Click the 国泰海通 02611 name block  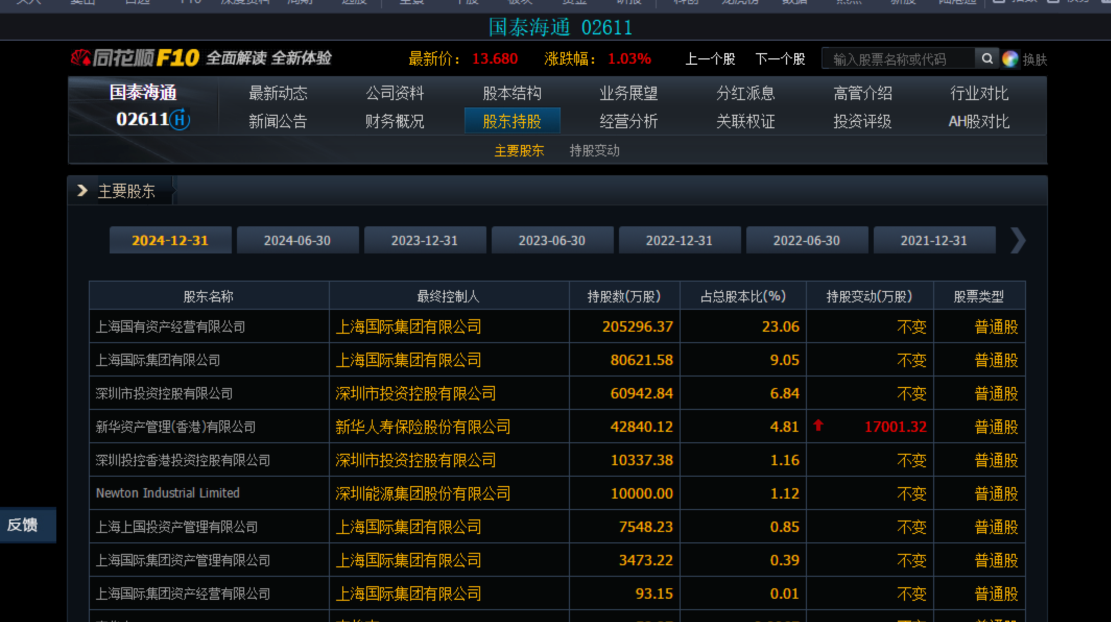coord(144,106)
